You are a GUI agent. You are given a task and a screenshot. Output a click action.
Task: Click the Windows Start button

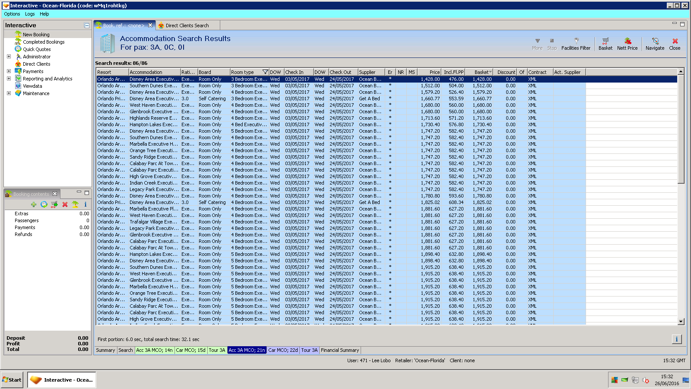click(x=12, y=380)
